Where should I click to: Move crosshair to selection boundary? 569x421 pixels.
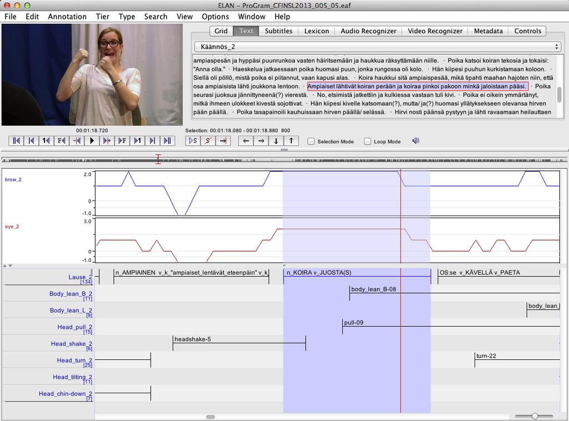coord(223,141)
